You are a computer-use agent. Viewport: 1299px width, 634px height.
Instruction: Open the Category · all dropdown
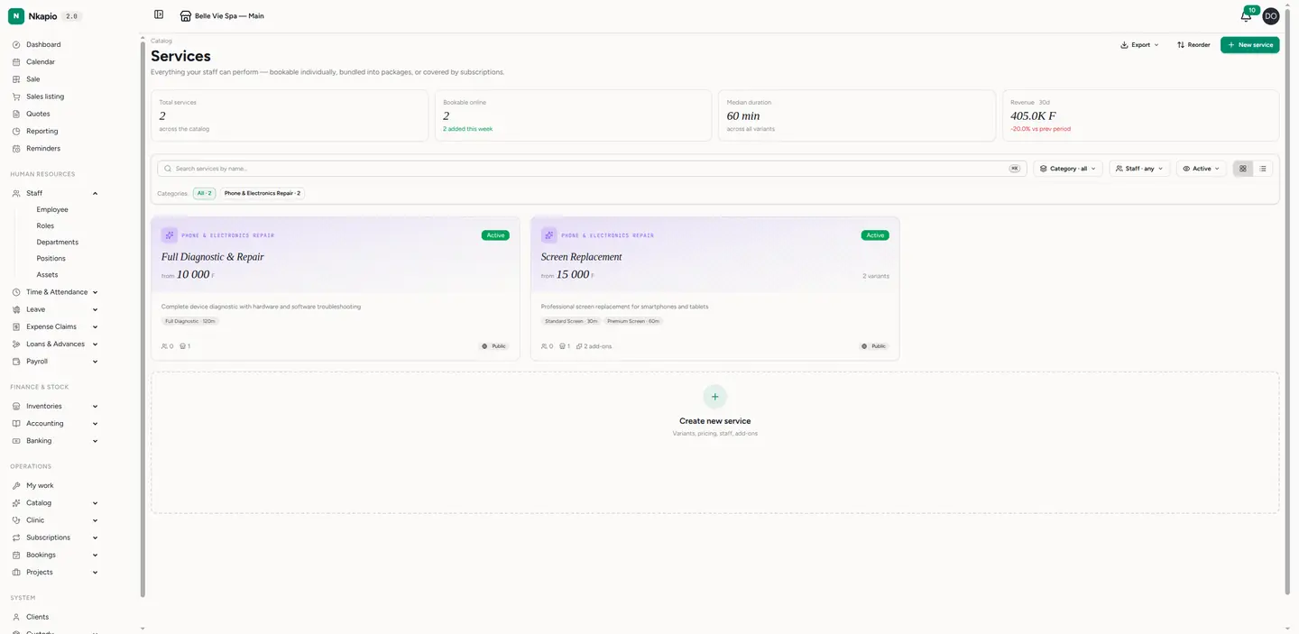1068,169
